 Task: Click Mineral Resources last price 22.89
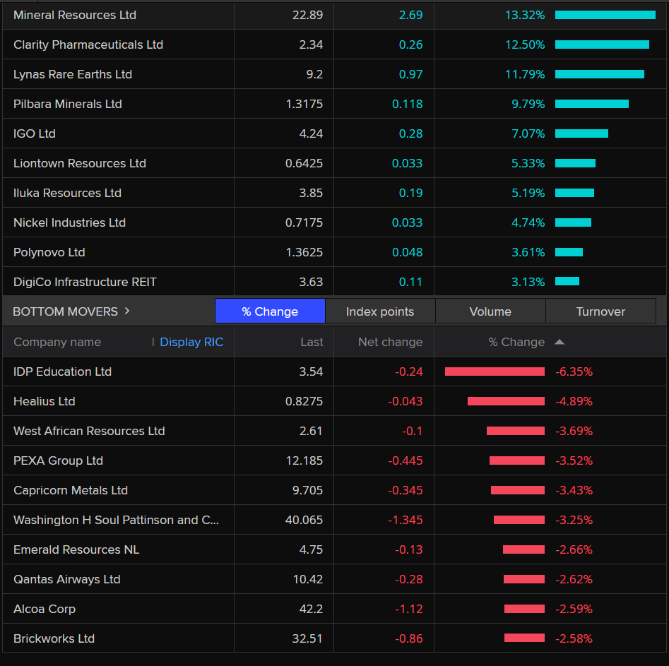[307, 15]
